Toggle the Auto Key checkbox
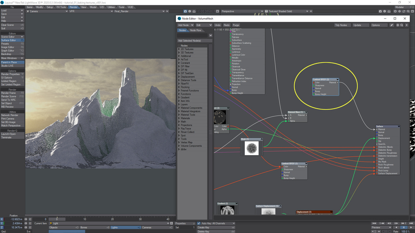 [x=199, y=223]
